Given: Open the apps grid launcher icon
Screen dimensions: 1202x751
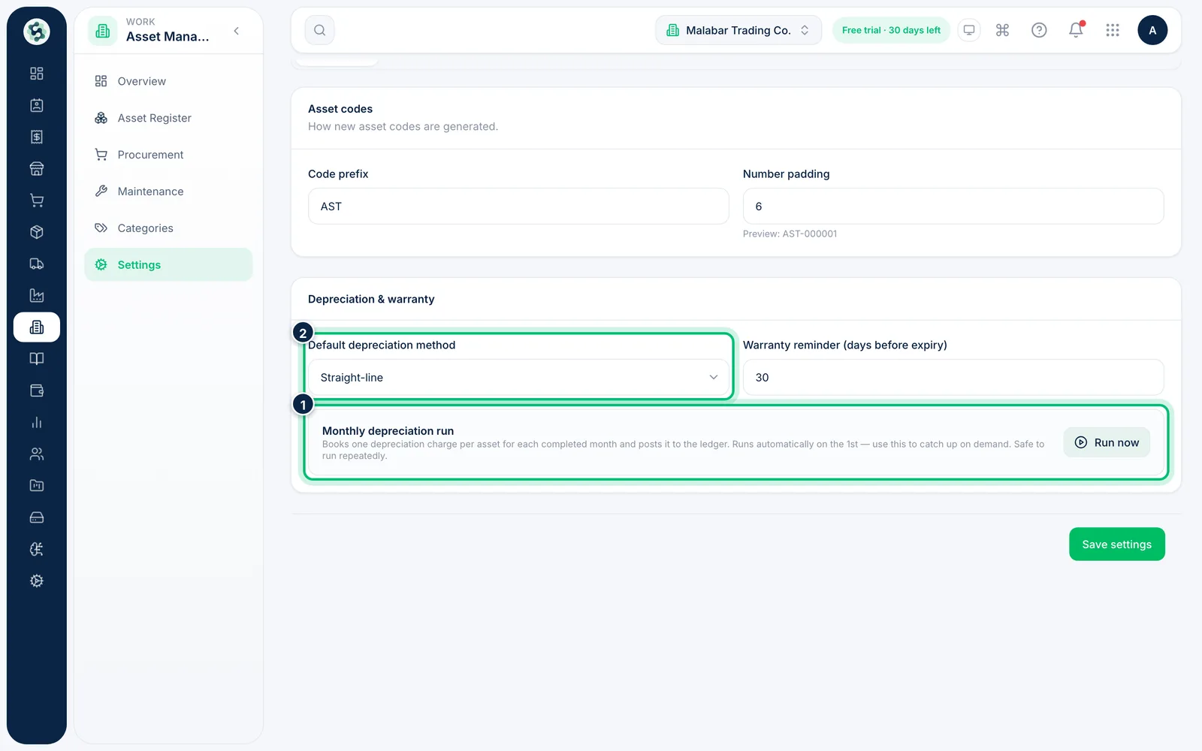Looking at the screenshot, I should [1113, 30].
